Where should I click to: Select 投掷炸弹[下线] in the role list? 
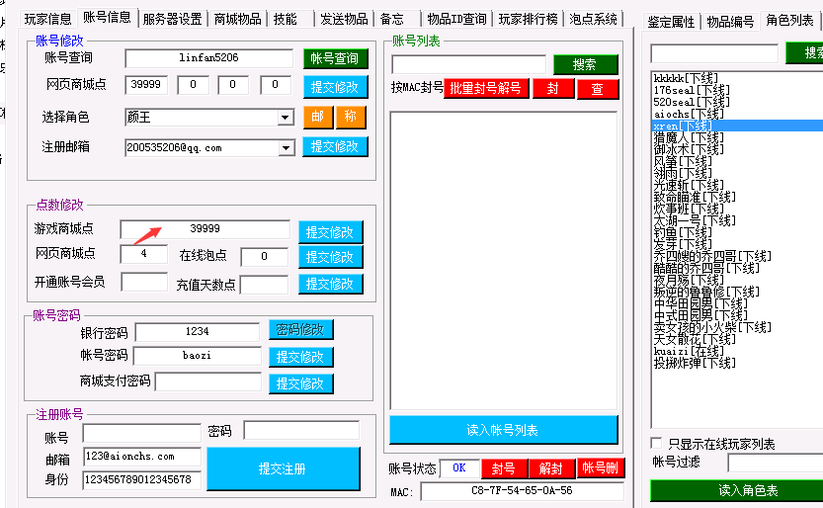695,363
